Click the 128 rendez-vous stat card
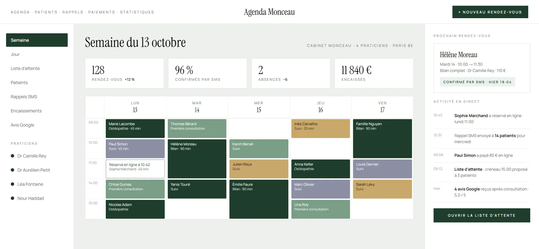This screenshot has width=539, height=249. click(124, 73)
